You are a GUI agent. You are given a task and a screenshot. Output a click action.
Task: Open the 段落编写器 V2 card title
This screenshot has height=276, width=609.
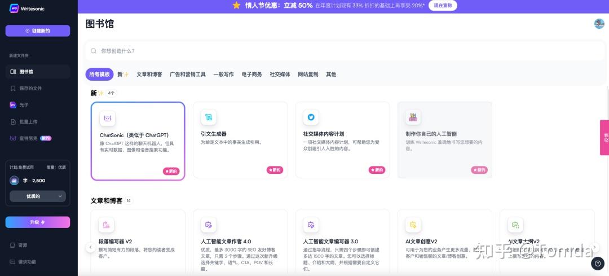pyautogui.click(x=116, y=242)
